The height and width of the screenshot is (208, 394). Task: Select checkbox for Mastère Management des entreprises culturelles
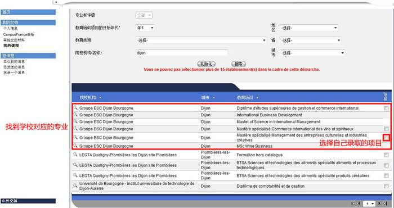click(387, 138)
